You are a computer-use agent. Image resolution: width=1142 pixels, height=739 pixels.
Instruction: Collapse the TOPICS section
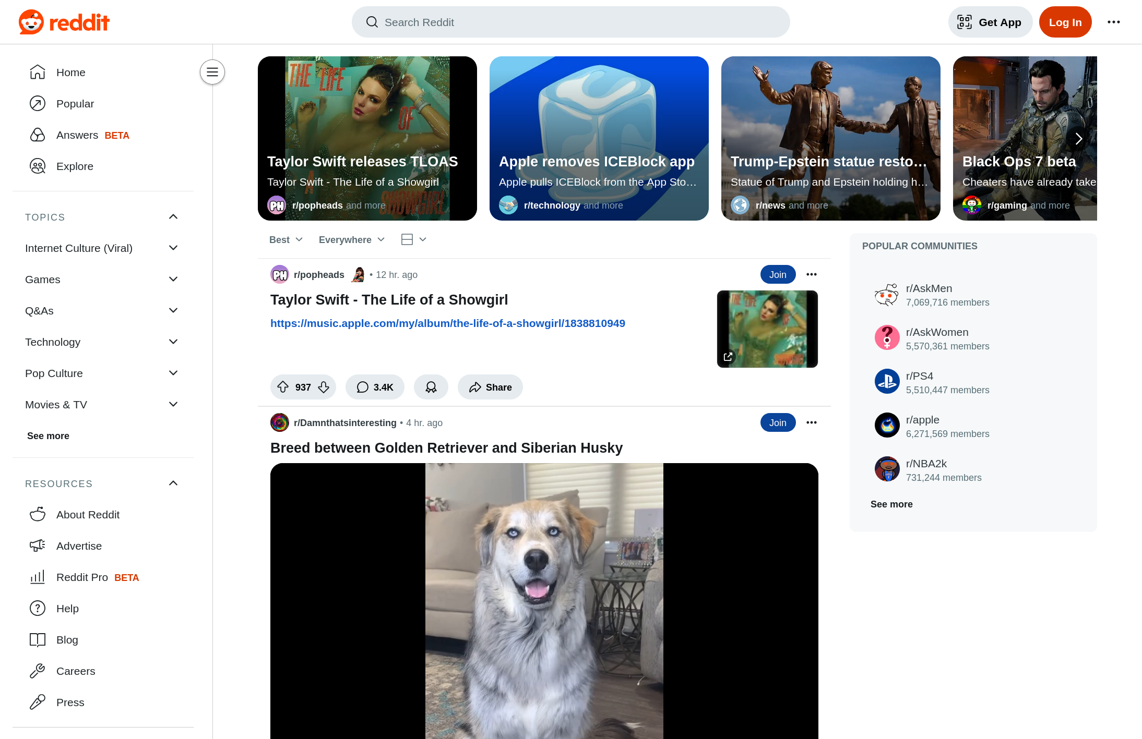pos(173,217)
